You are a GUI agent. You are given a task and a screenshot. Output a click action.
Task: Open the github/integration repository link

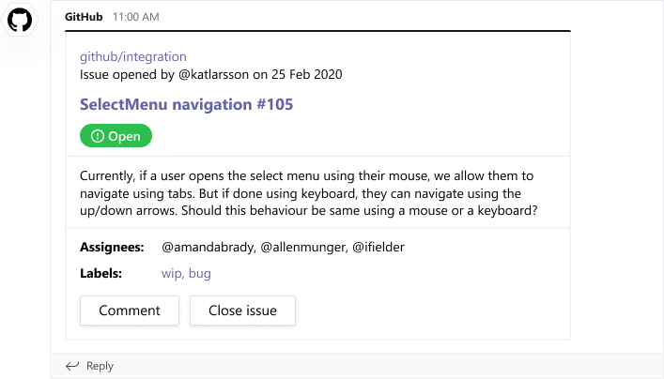click(132, 56)
